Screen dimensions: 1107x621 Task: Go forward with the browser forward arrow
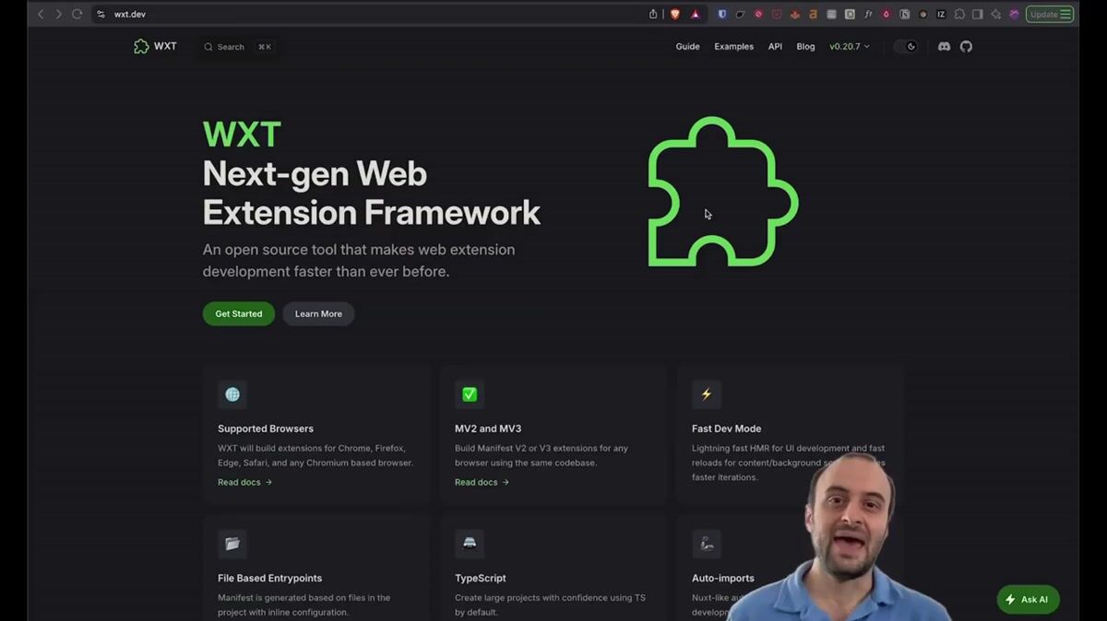[58, 14]
